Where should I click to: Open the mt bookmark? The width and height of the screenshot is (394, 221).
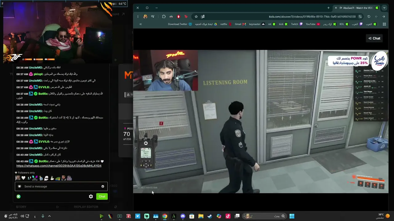point(272,24)
